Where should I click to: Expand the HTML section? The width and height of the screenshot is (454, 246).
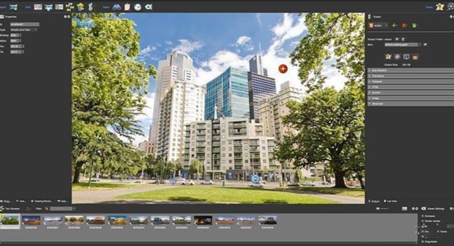(411, 87)
